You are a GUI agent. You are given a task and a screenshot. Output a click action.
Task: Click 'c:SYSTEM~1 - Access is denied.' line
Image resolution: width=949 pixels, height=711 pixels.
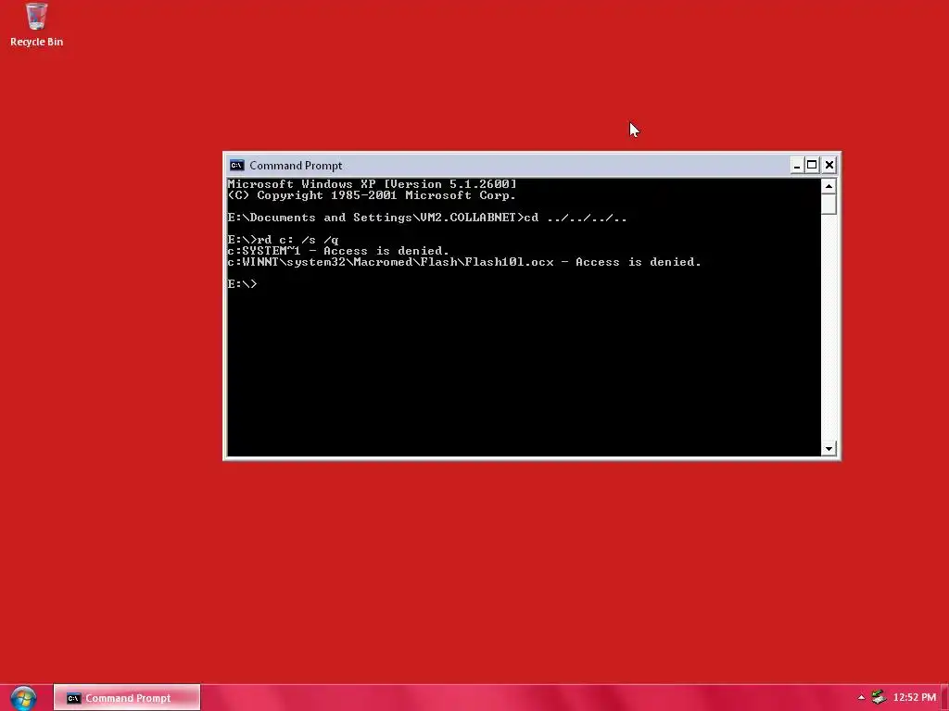[338, 250]
